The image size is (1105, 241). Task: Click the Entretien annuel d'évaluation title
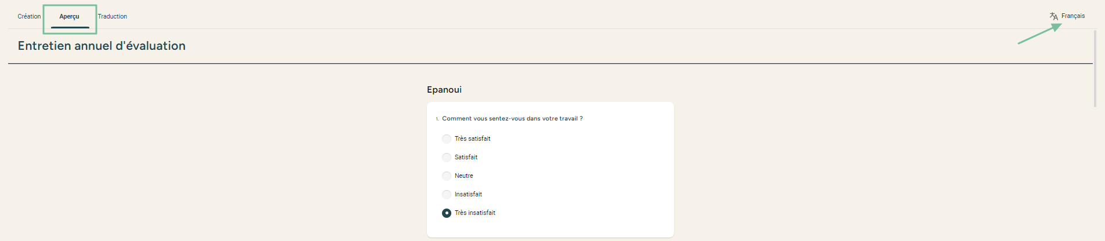pos(102,46)
